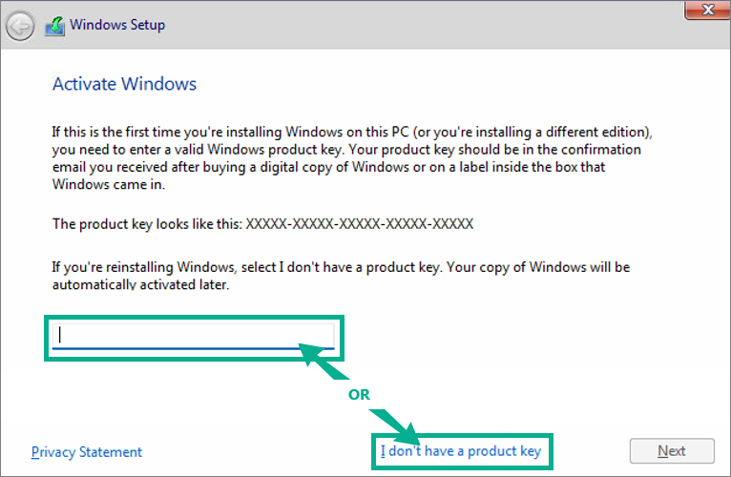Continue with the Next button
This screenshot has height=477, width=731.
tap(672, 451)
